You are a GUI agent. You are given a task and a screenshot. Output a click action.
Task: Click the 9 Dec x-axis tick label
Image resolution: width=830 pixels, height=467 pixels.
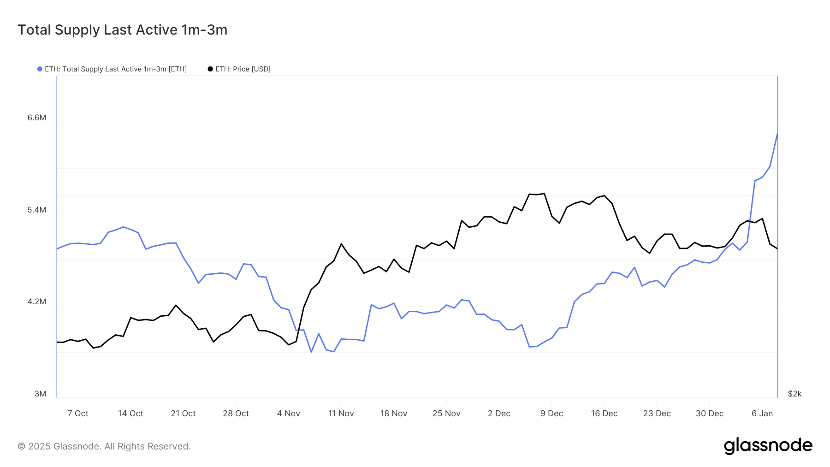[551, 414]
